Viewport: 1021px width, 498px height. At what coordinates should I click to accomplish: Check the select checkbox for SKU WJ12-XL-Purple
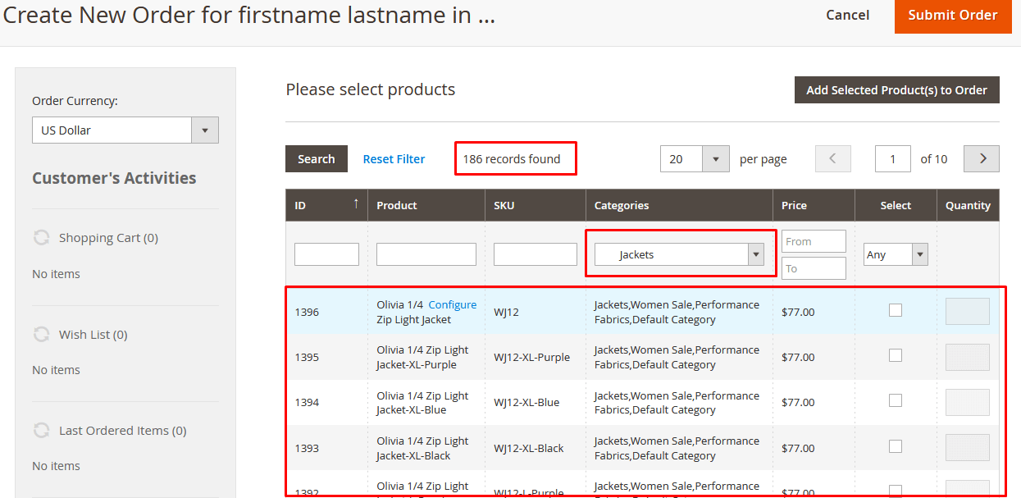(895, 355)
